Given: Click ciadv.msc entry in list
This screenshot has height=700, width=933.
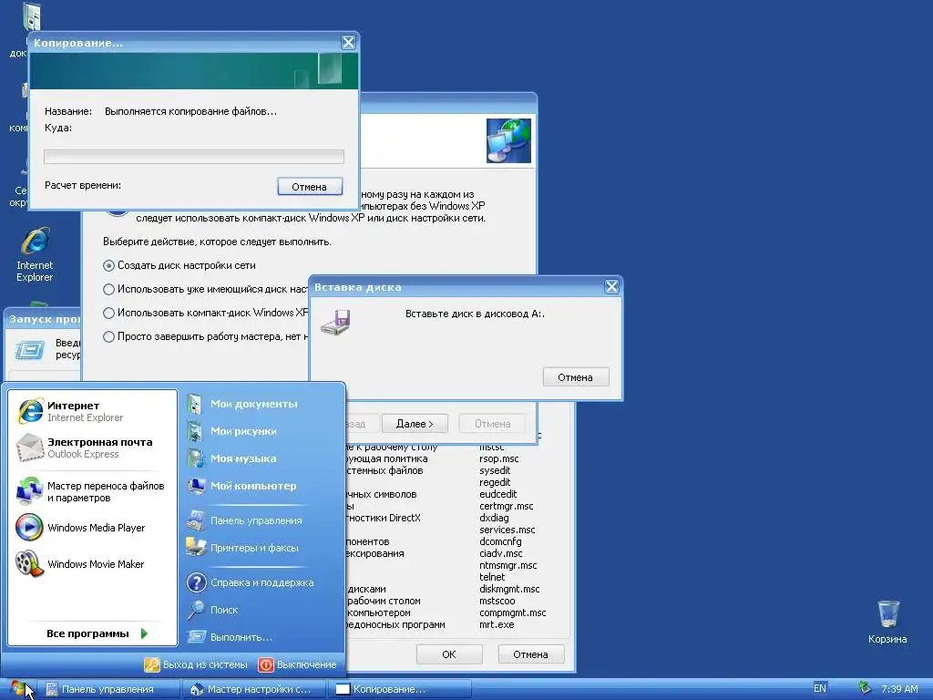Looking at the screenshot, I should coord(500,553).
